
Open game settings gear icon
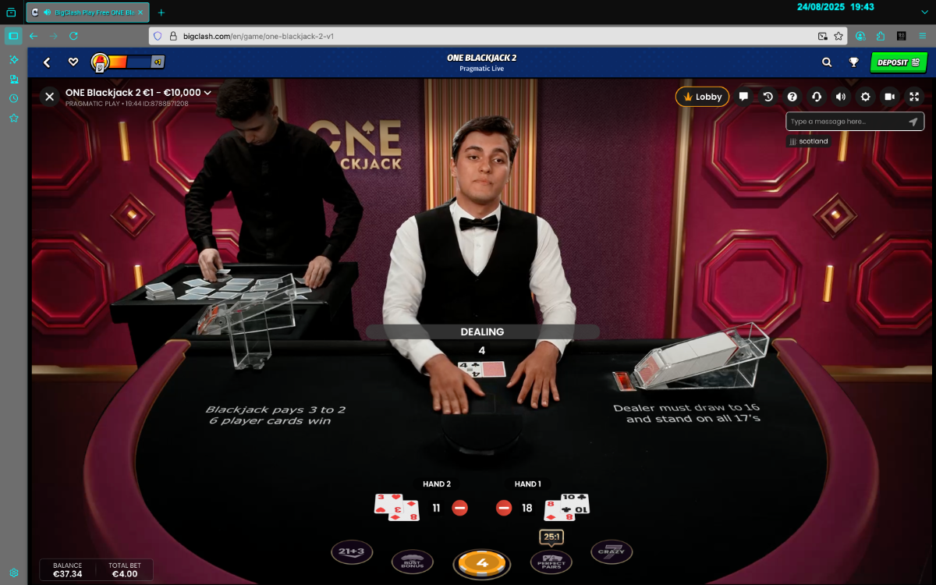(865, 97)
